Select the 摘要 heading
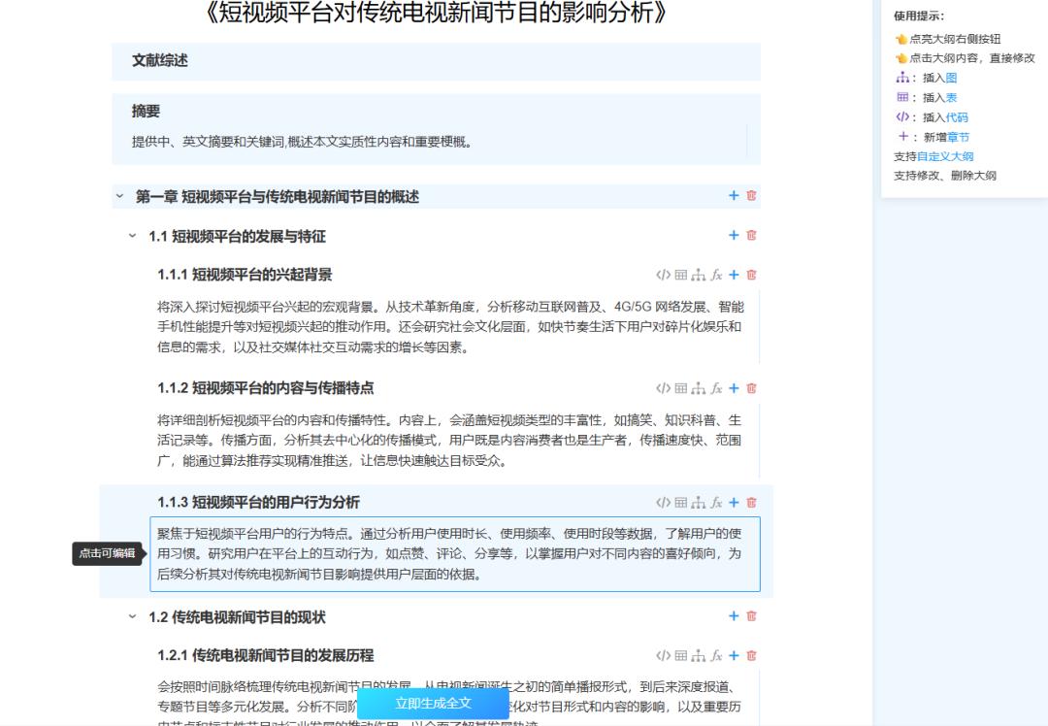The image size is (1048, 726). [146, 111]
